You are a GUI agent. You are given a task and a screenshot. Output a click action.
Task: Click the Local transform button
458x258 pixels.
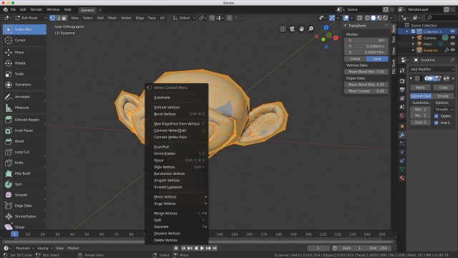coord(377,59)
